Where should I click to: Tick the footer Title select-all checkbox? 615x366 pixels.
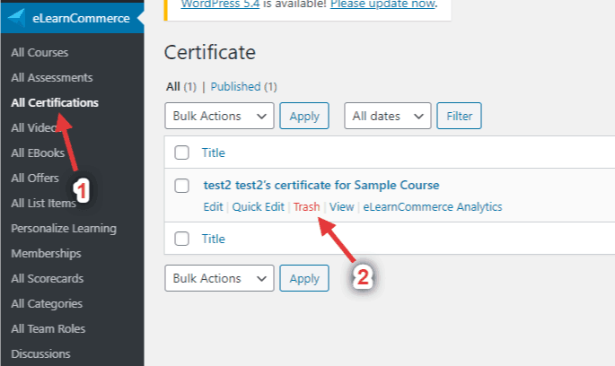tap(181, 239)
